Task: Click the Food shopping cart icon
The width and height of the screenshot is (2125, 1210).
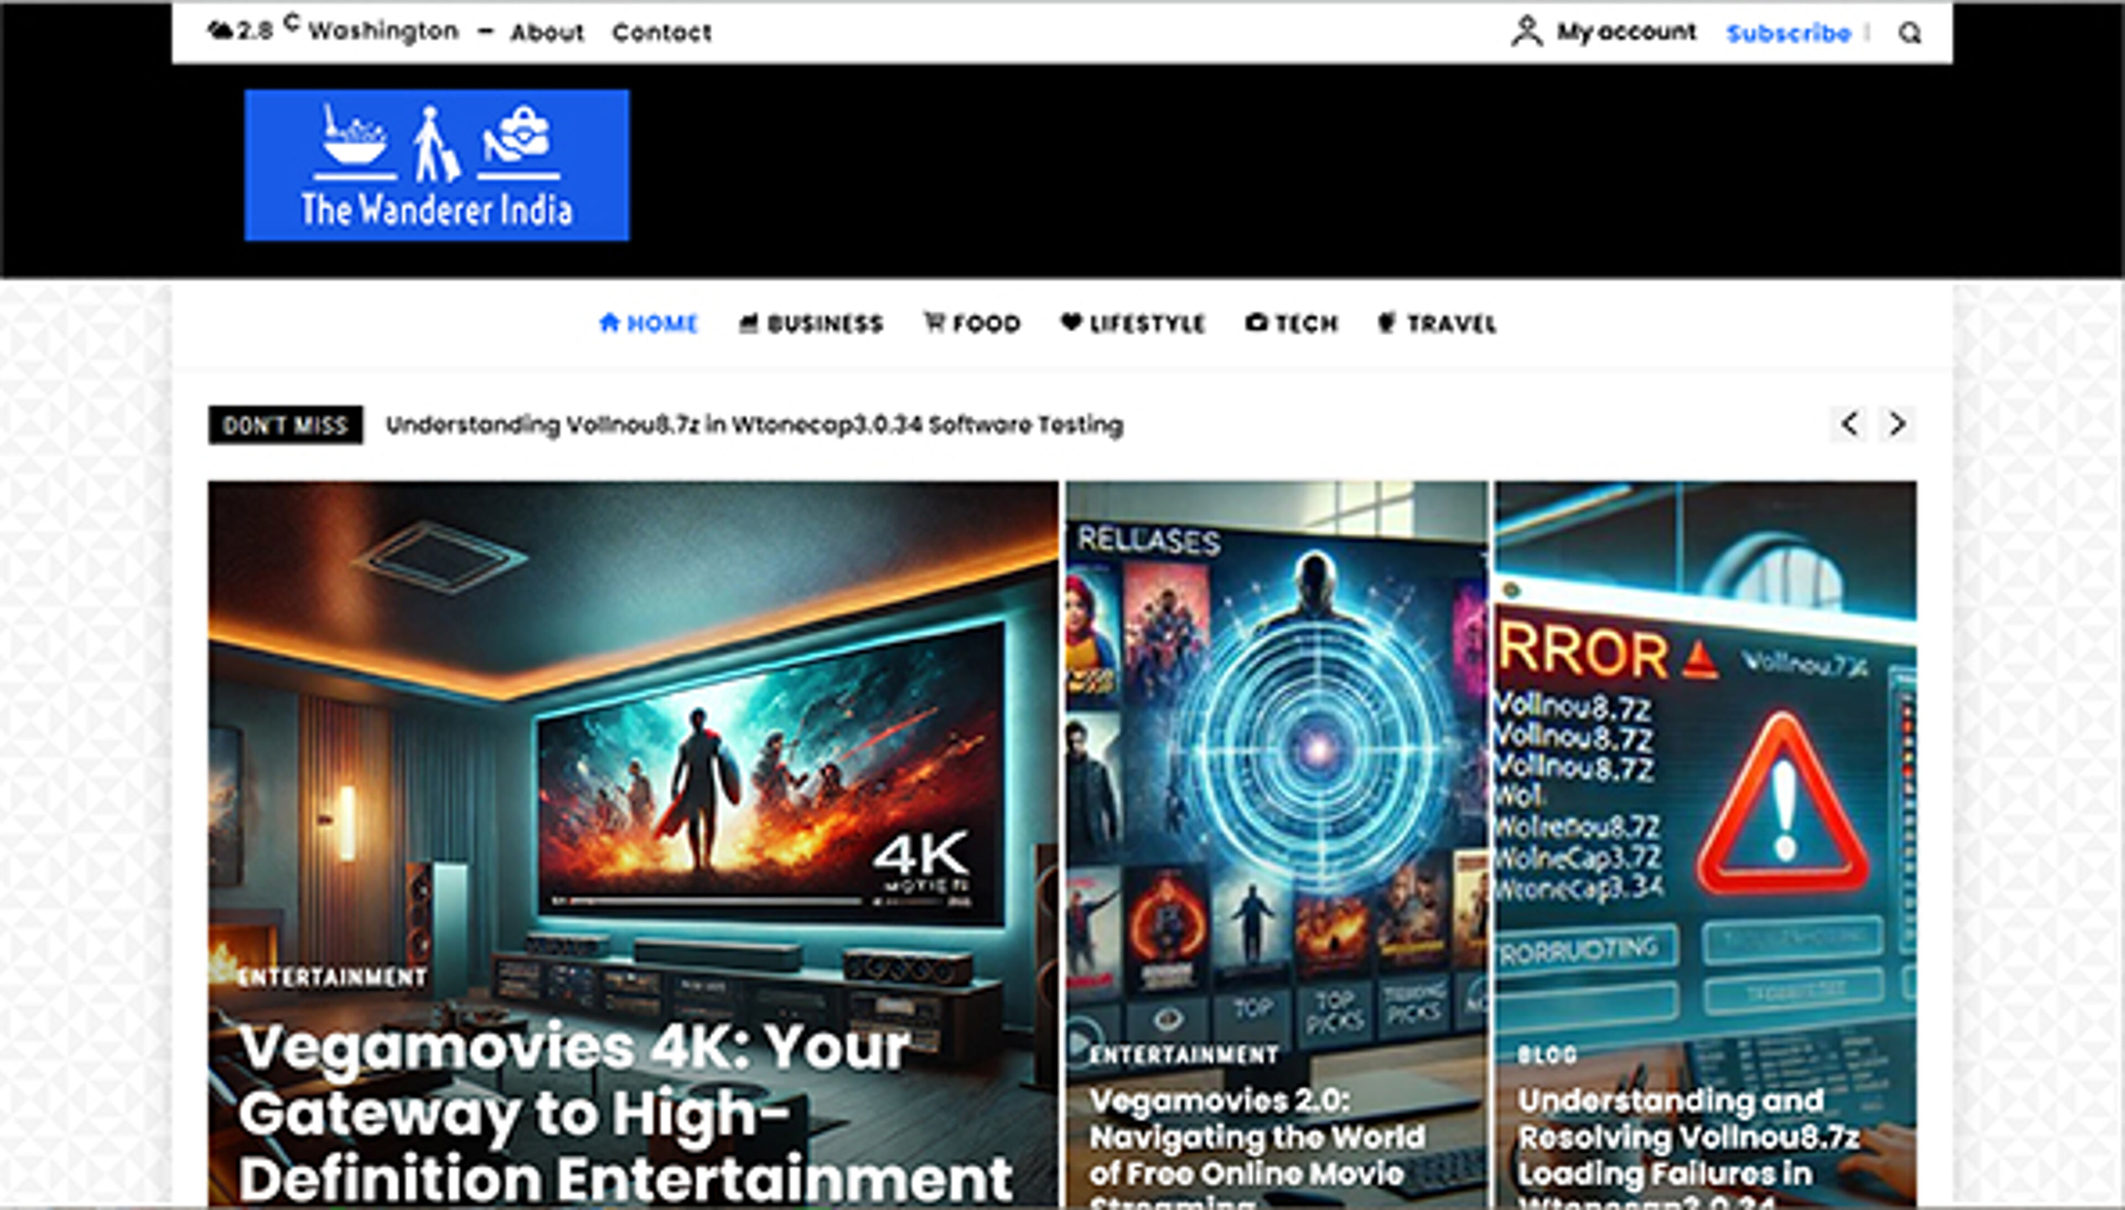Action: (935, 323)
